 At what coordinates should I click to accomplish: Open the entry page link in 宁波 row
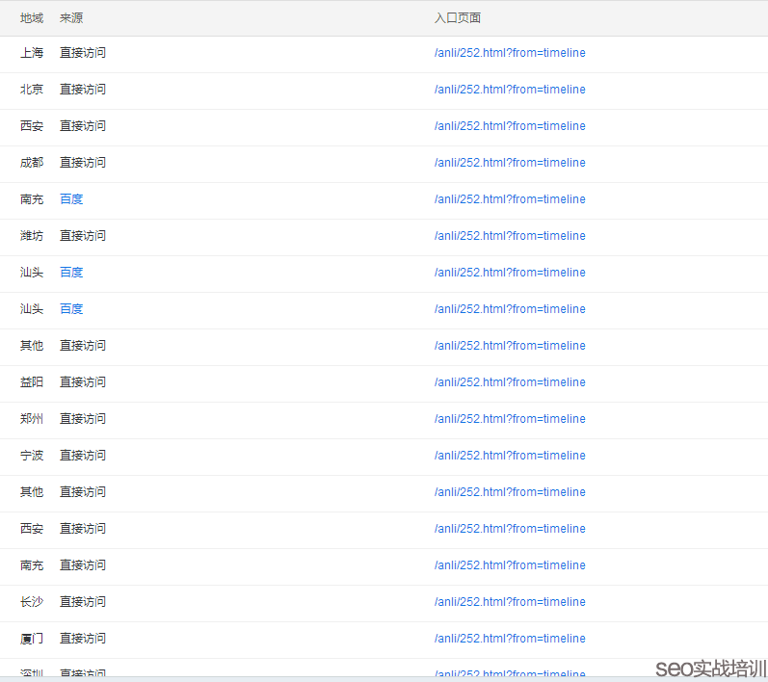[x=510, y=456]
